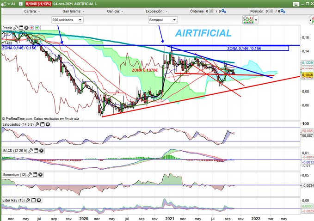Click the Órdenes label

pos(197,12)
